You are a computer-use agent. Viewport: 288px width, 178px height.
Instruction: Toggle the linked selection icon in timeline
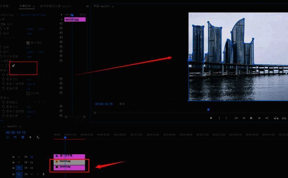22,137
